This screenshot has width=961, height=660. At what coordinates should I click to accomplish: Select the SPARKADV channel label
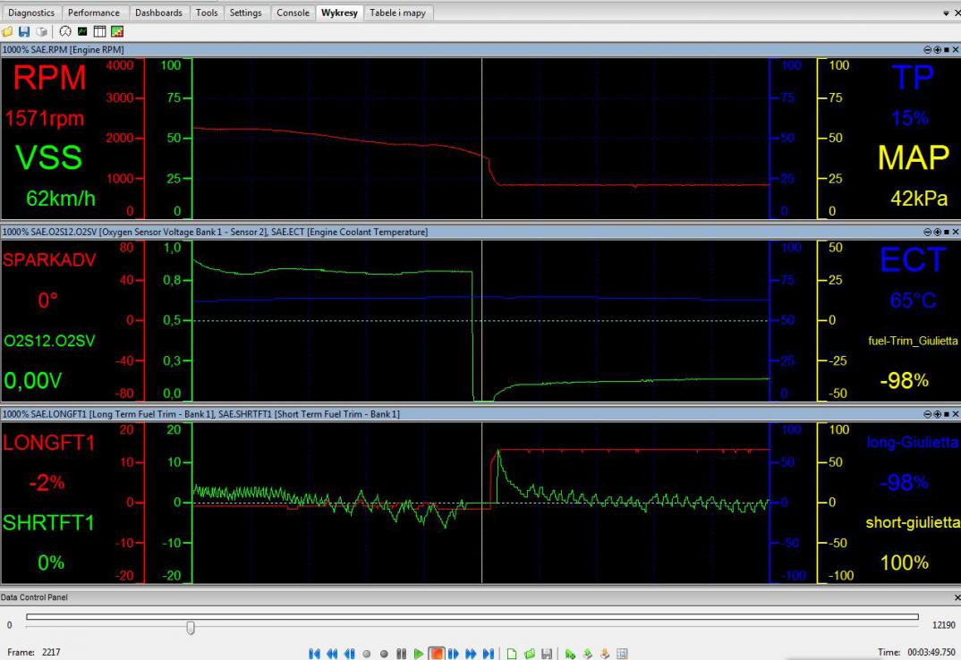tap(49, 260)
